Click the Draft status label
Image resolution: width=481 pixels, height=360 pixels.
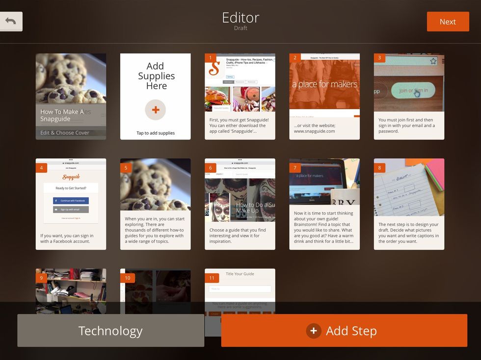coord(240,28)
